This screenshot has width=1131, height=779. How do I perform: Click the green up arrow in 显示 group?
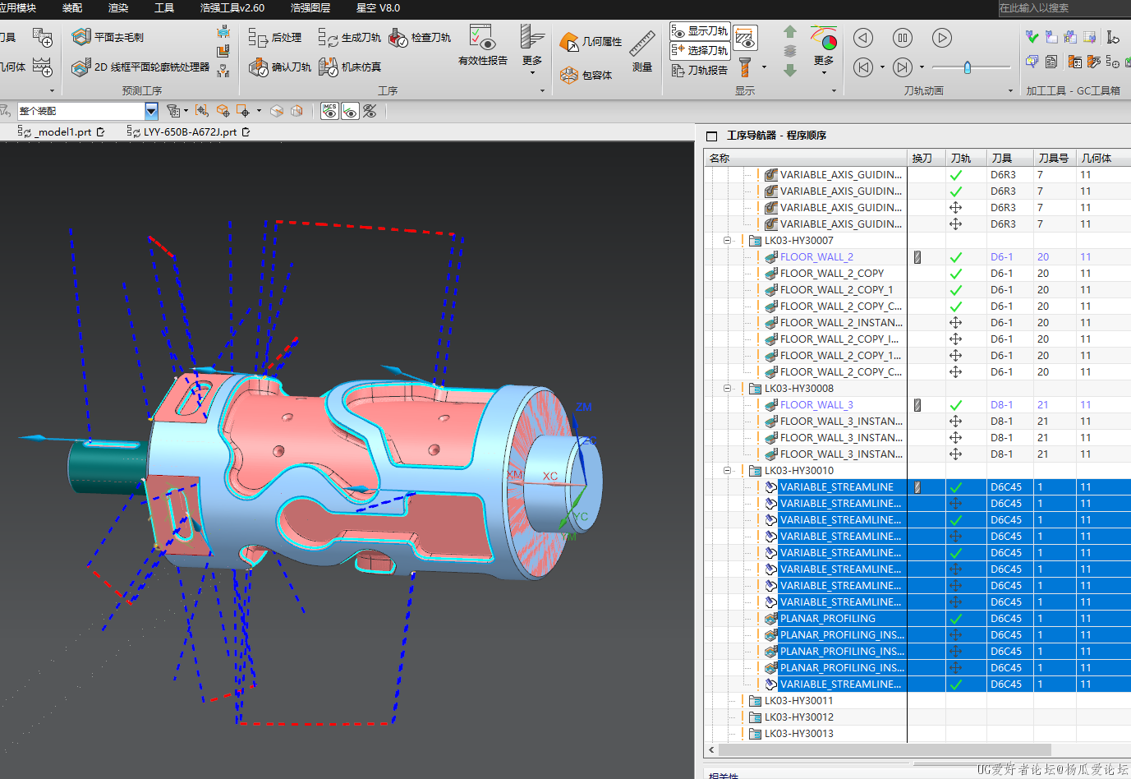[790, 32]
